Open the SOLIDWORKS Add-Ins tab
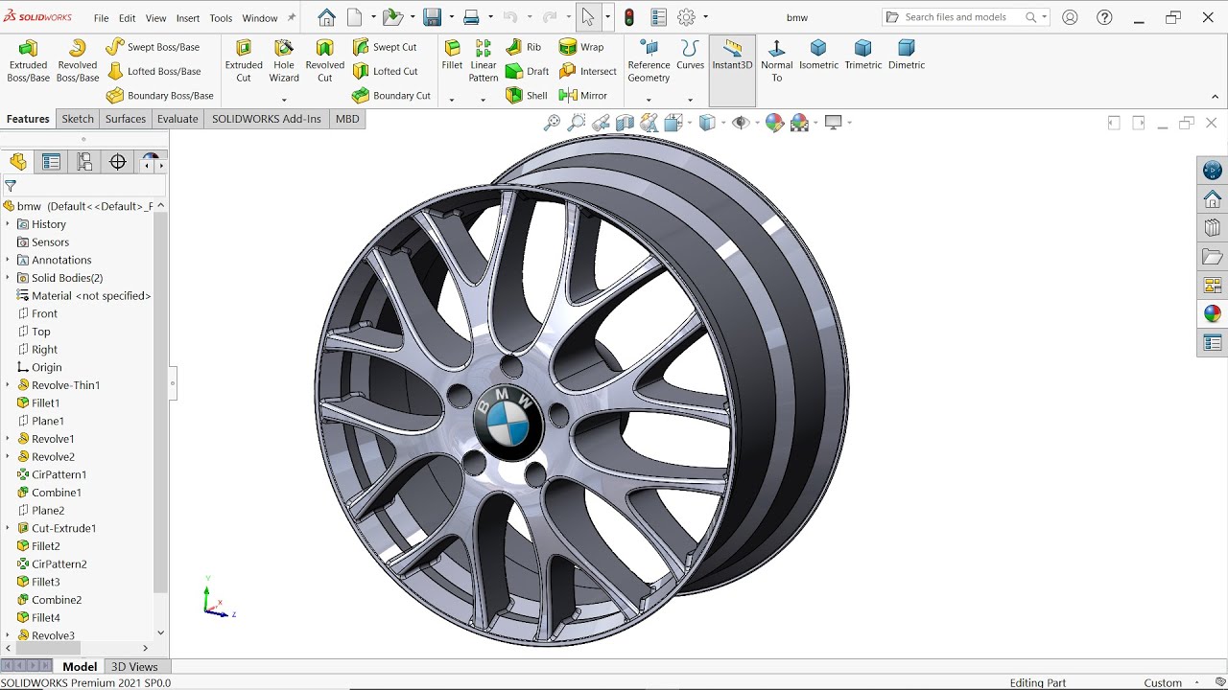The width and height of the screenshot is (1228, 690). point(267,119)
